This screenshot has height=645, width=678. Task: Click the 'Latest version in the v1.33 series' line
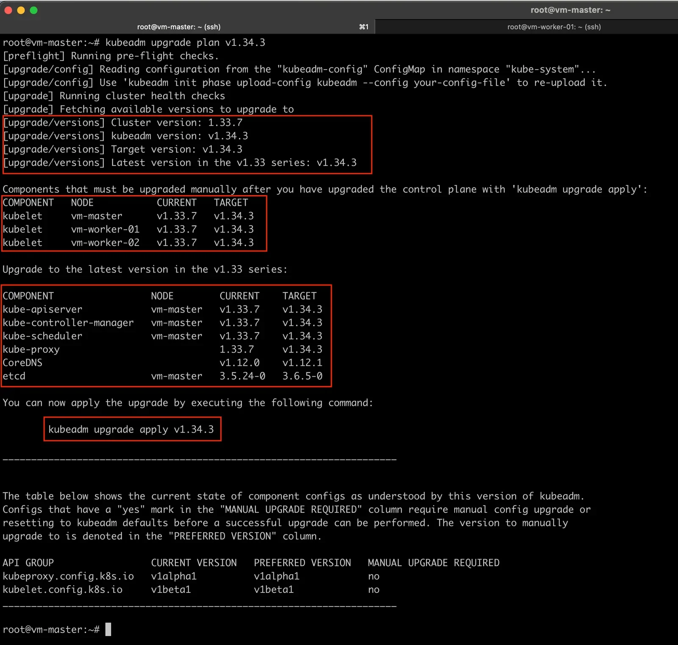click(x=180, y=162)
